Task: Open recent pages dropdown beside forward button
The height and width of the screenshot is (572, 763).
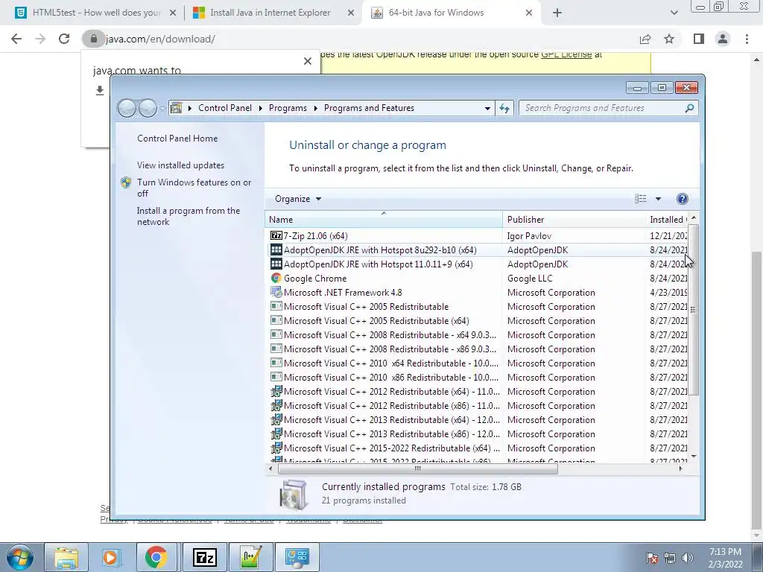Action: coord(163,109)
